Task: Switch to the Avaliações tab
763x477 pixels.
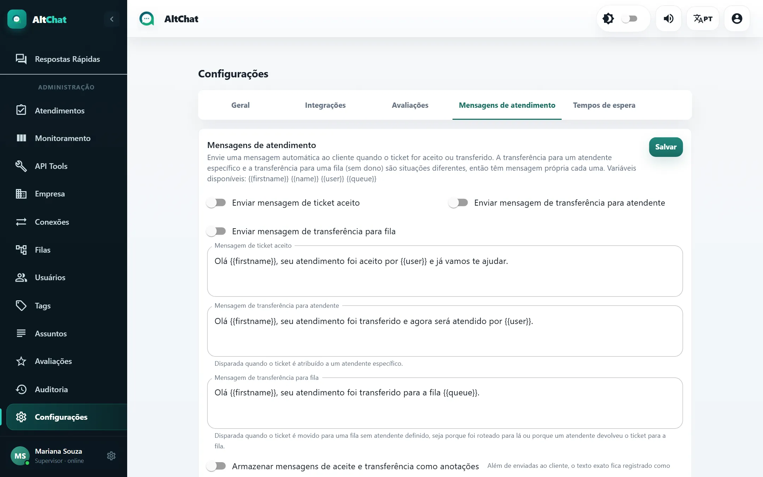Action: pyautogui.click(x=410, y=105)
